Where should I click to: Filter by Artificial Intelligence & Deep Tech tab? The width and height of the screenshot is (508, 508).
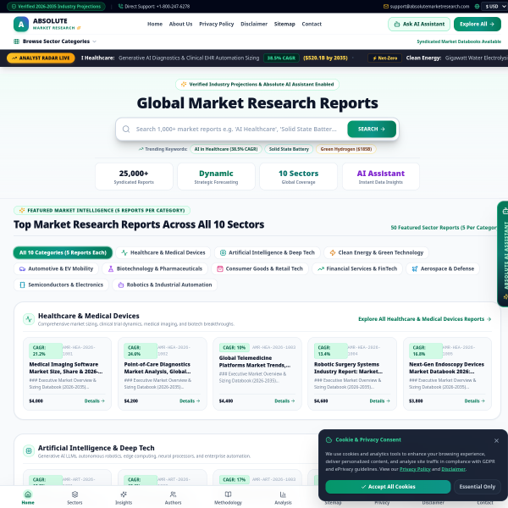coord(268,252)
